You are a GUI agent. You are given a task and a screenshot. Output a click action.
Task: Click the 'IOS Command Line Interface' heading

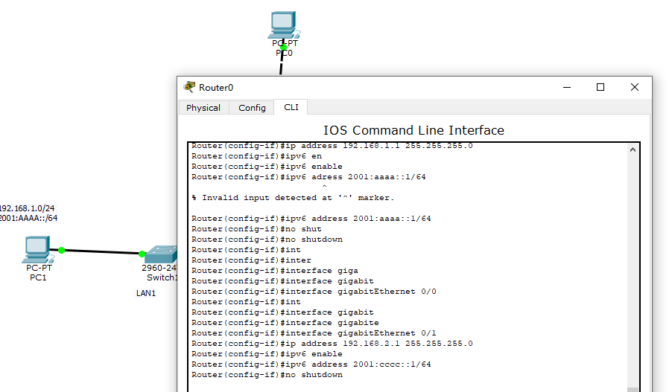pos(413,130)
